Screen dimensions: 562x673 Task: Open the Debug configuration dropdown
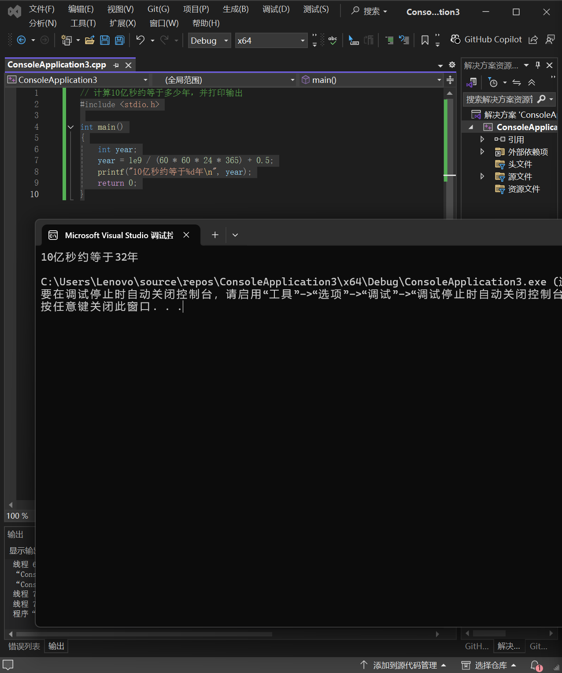click(209, 41)
